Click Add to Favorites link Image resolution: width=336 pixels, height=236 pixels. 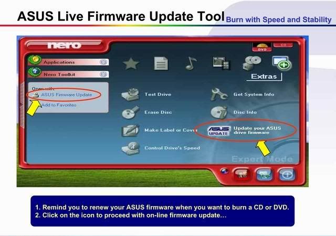pyautogui.click(x=59, y=105)
